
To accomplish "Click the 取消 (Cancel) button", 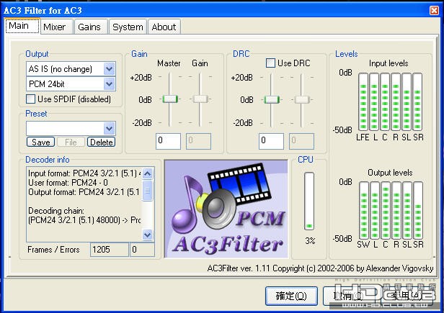I will 349,296.
